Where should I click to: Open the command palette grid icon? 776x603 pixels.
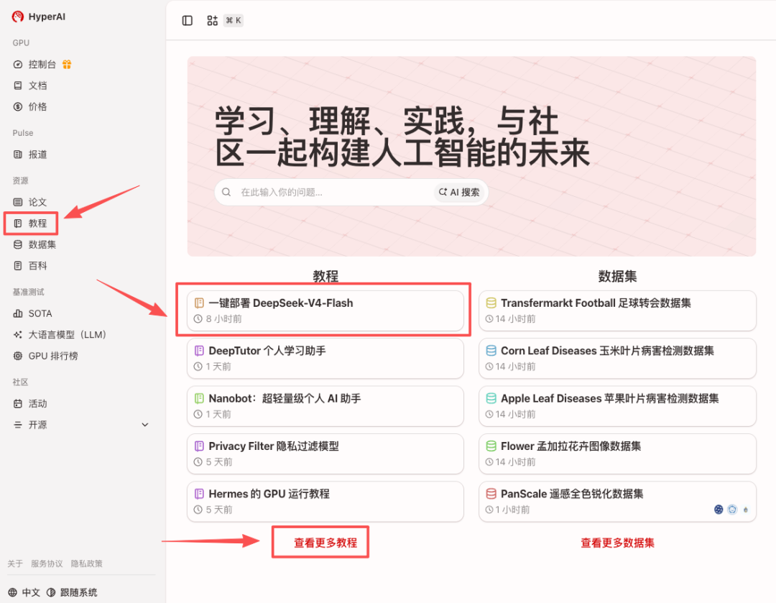click(212, 20)
